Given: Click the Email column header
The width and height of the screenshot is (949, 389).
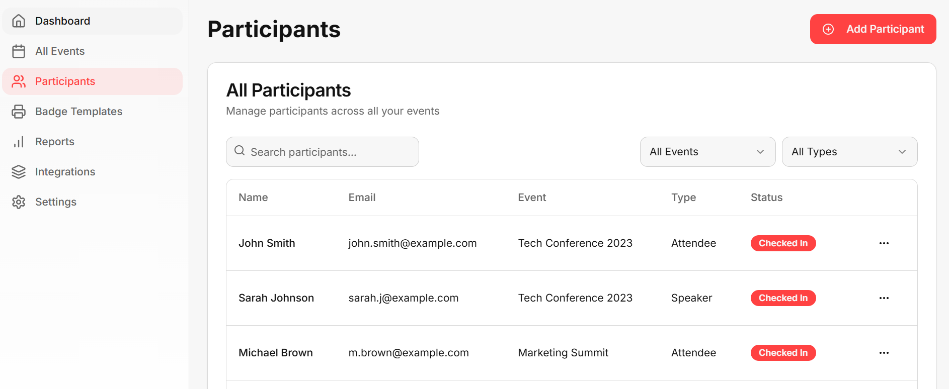Looking at the screenshot, I should click(362, 198).
